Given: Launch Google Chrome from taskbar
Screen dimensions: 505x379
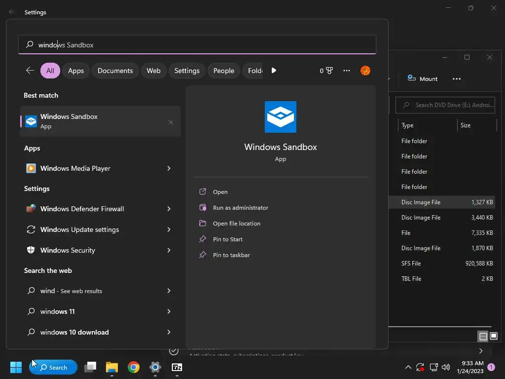Looking at the screenshot, I should coord(133,367).
